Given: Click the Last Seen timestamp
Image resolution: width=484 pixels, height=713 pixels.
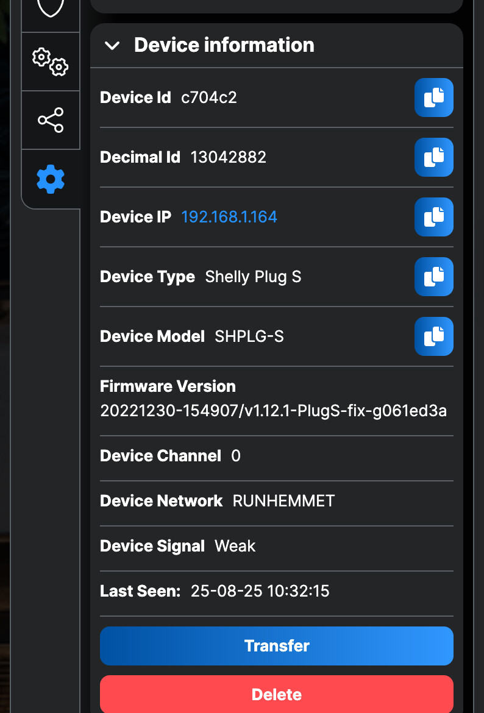Looking at the screenshot, I should pos(260,591).
